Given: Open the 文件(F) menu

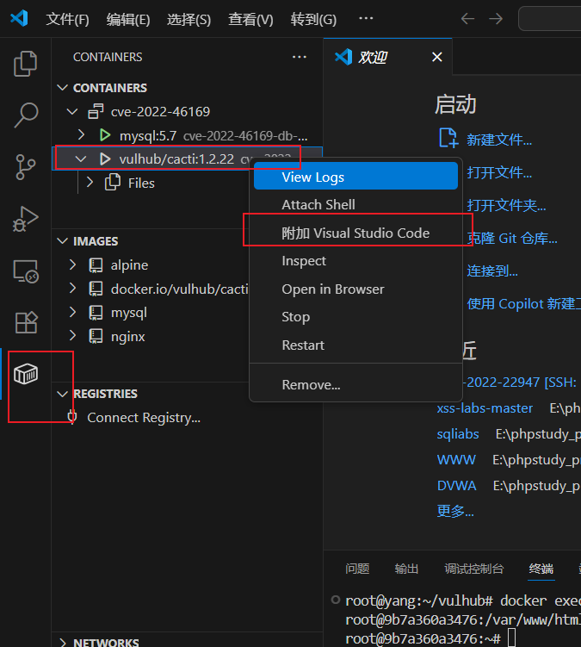Looking at the screenshot, I should pos(68,20).
